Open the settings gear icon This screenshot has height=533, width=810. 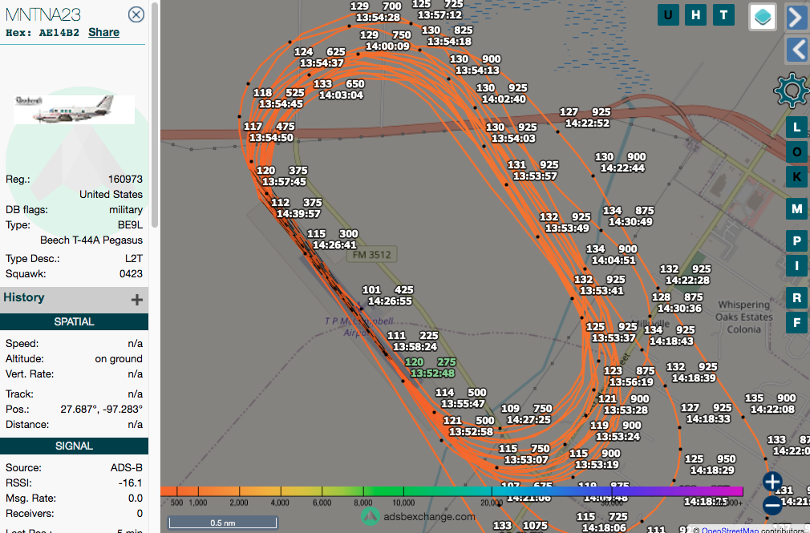[791, 91]
